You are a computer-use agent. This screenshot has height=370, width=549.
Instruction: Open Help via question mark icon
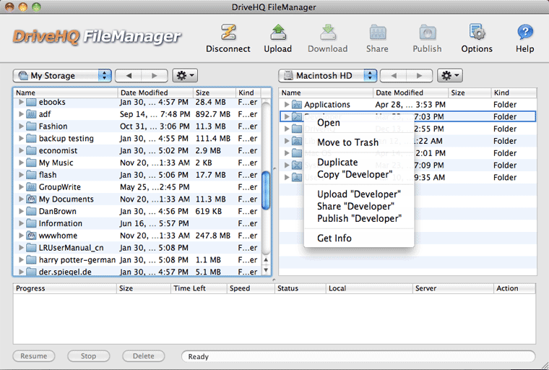(525, 33)
